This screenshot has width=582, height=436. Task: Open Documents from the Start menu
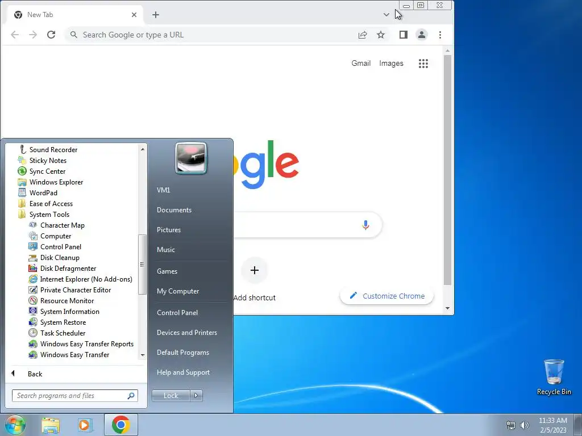(174, 210)
